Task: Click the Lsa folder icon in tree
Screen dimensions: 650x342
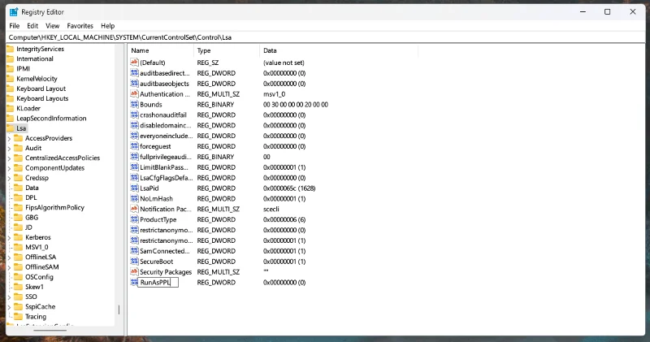Action: click(10, 128)
